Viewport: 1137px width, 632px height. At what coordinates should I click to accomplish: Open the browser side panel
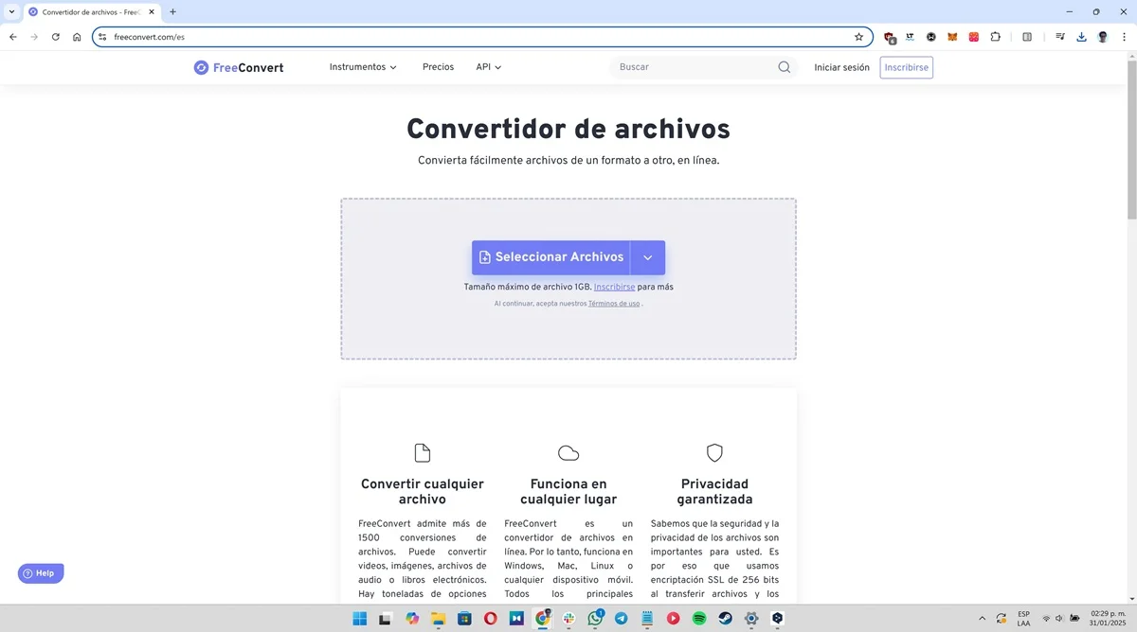[x=1027, y=37]
